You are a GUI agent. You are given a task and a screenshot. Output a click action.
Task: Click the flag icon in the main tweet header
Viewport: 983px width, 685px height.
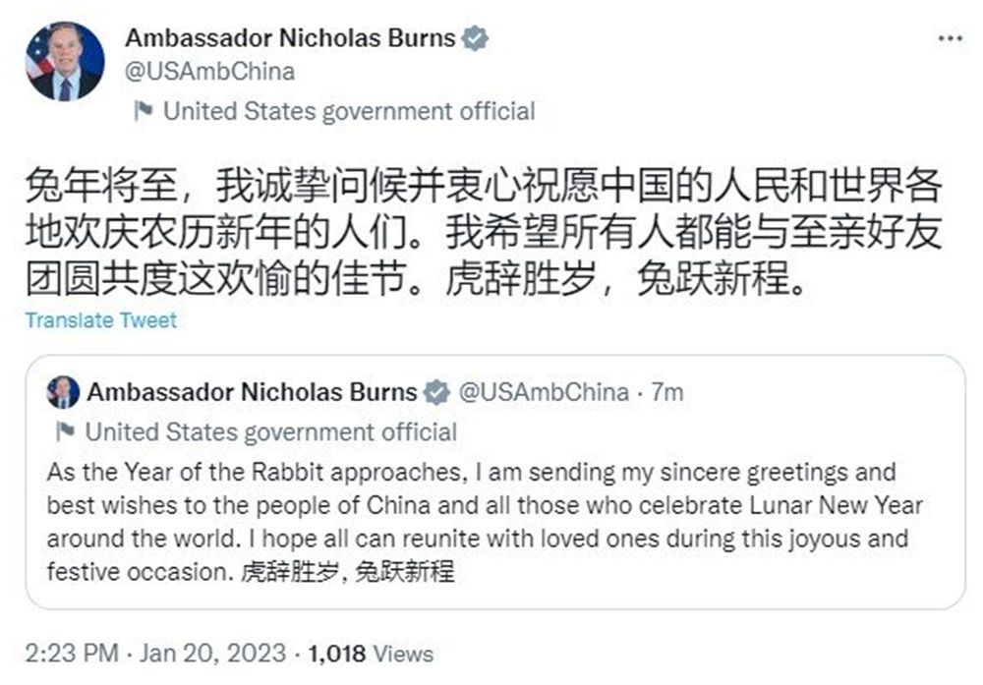tap(144, 110)
